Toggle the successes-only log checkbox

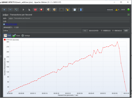coord(113,31)
